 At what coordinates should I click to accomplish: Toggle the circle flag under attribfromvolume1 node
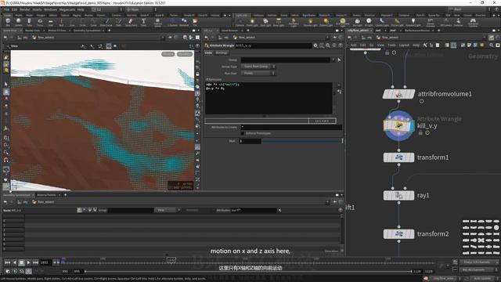pos(421,101)
